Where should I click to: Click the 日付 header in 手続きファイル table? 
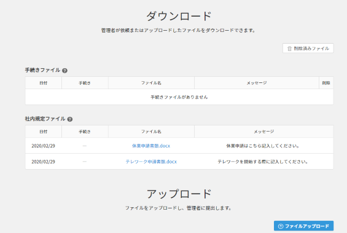pos(44,83)
